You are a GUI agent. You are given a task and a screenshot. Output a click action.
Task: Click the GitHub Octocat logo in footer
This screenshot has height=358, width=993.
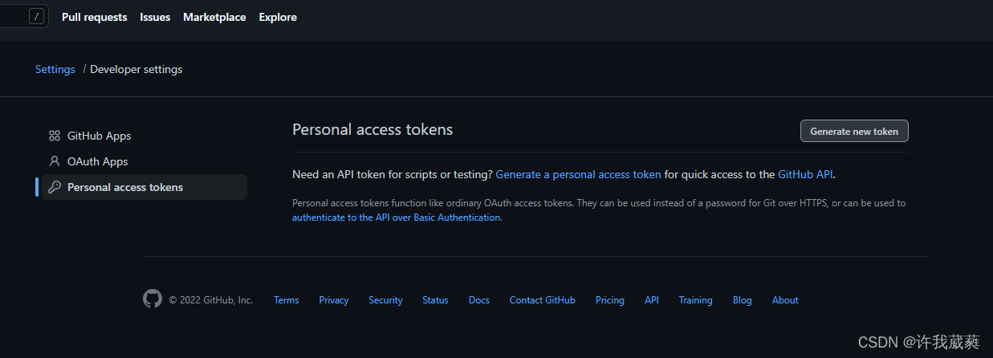coord(153,299)
